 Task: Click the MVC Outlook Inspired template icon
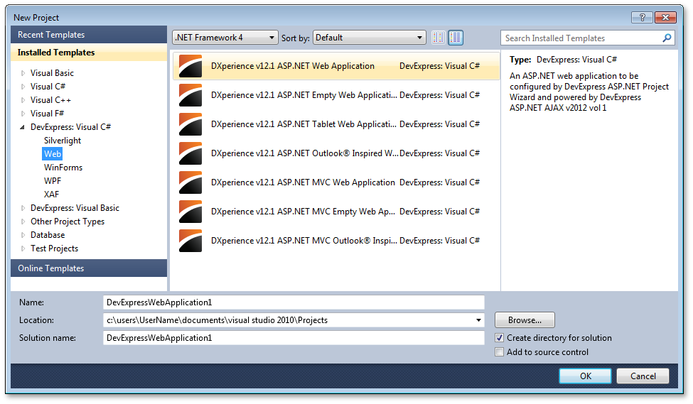(x=190, y=241)
